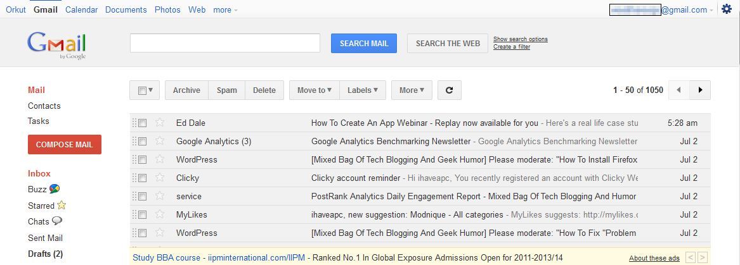Open Drafts (2) folder
This screenshot has height=265, width=740.
point(45,254)
